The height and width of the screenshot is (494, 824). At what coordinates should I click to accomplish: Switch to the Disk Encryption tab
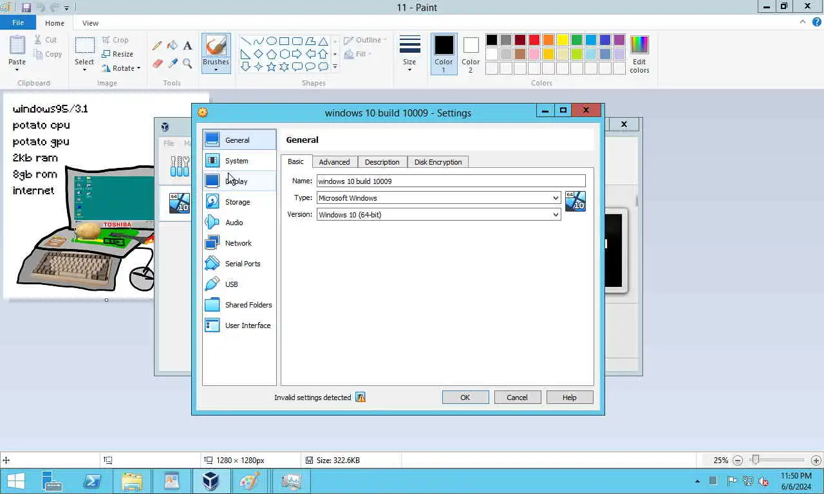pos(438,162)
